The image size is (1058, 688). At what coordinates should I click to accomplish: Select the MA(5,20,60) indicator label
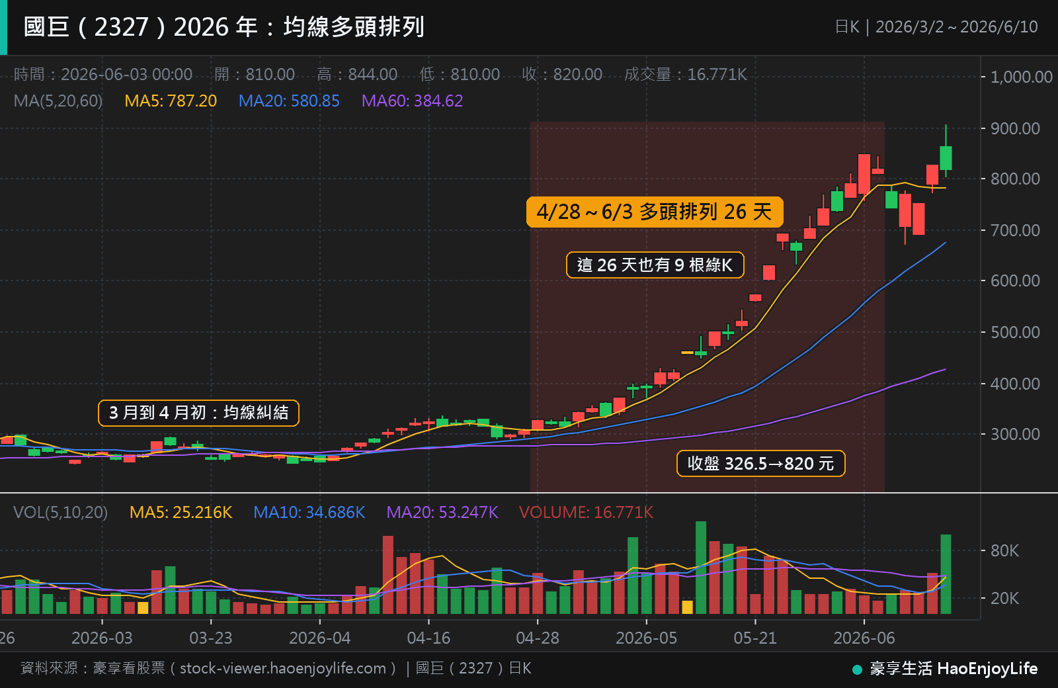point(58,101)
